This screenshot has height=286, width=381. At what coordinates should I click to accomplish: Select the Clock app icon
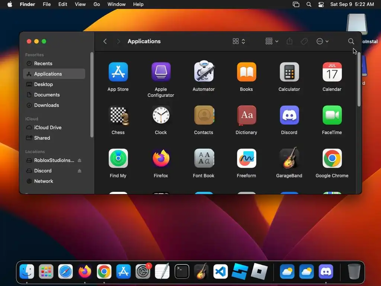pyautogui.click(x=161, y=115)
